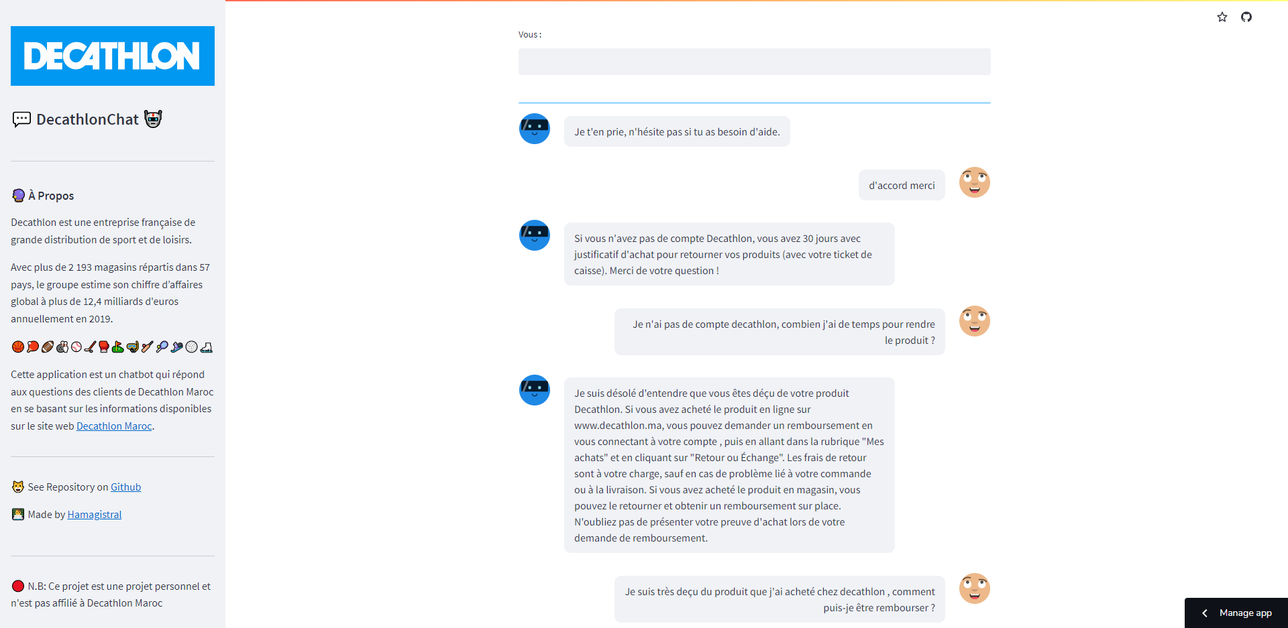Click the crystal ball icon beside À Propos
The image size is (1288, 628).
coord(18,196)
